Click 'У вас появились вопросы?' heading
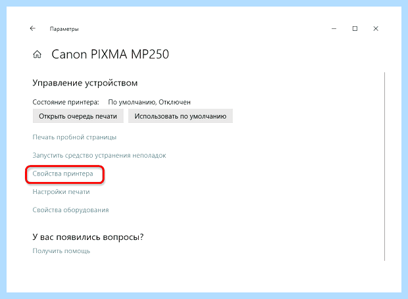This screenshot has height=299, width=408. click(88, 237)
